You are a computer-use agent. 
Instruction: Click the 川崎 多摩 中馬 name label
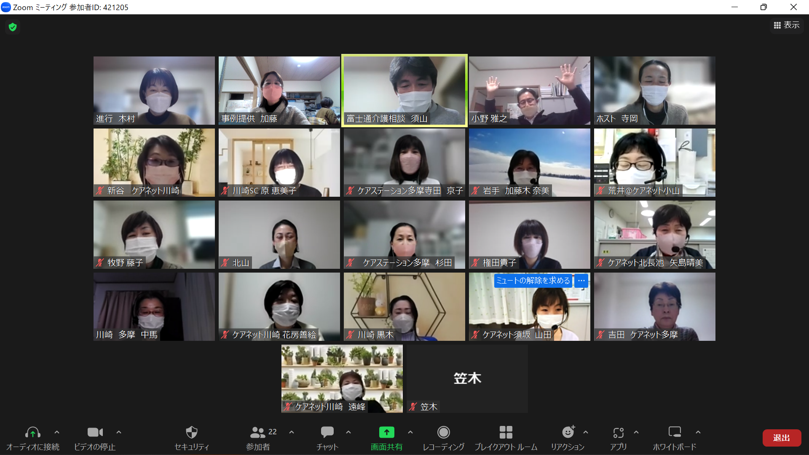pos(127,335)
